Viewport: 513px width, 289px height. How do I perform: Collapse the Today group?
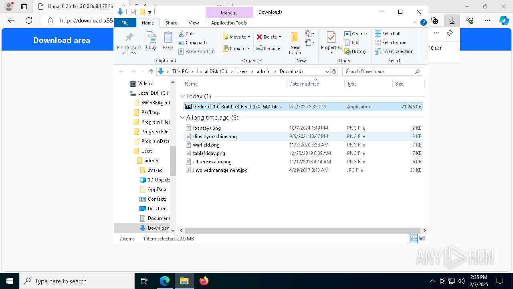click(x=182, y=96)
